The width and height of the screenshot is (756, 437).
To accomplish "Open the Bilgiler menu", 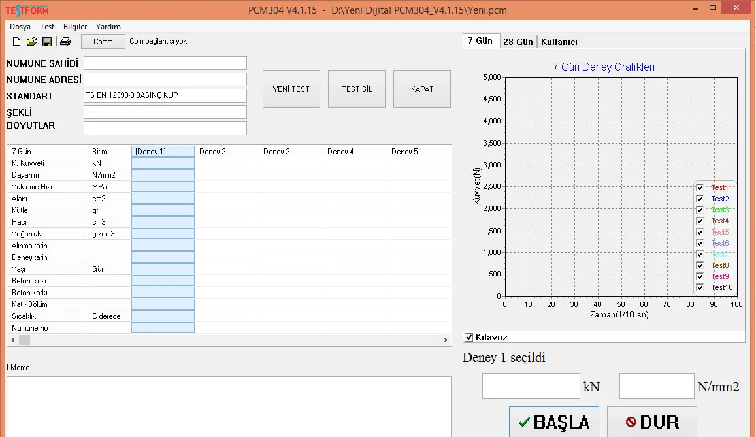I will tap(75, 27).
